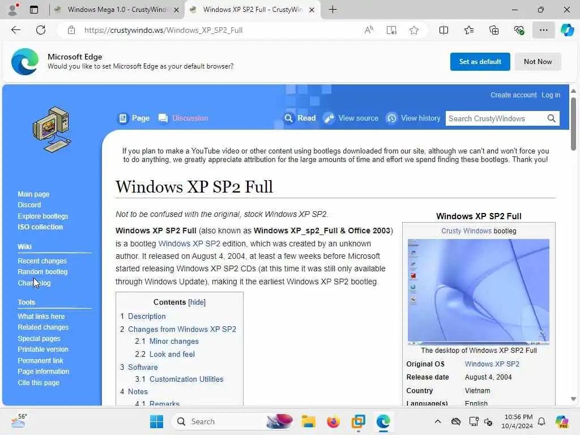Open tab actions menu
The width and height of the screenshot is (580, 435).
click(34, 10)
